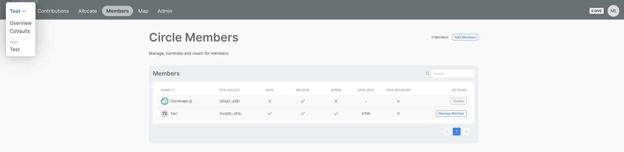
Task: Click the search magnifier icon
Action: (427, 73)
